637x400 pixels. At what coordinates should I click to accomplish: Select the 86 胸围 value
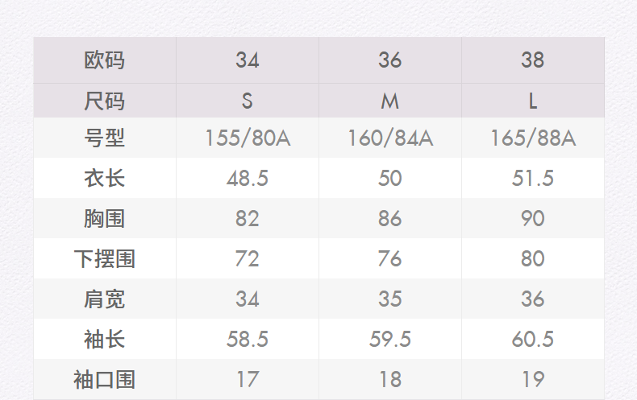[390, 218]
